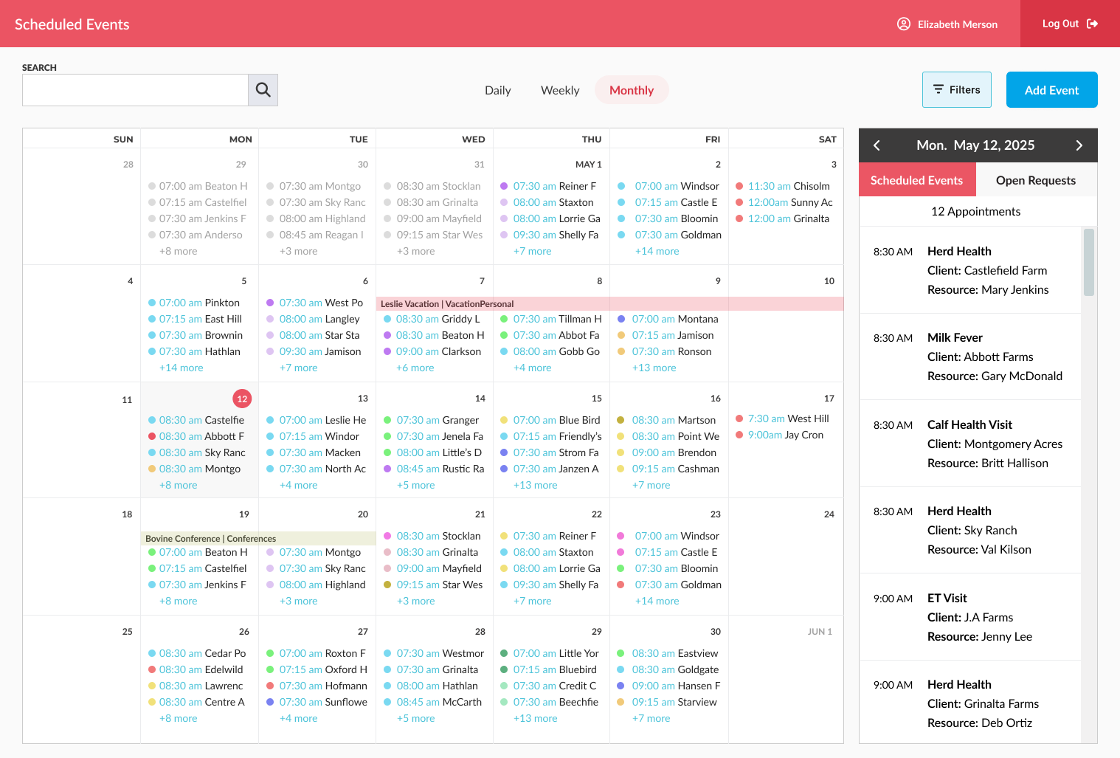The width and height of the screenshot is (1120, 758).
Task: Click inside the search input field
Action: 135,89
